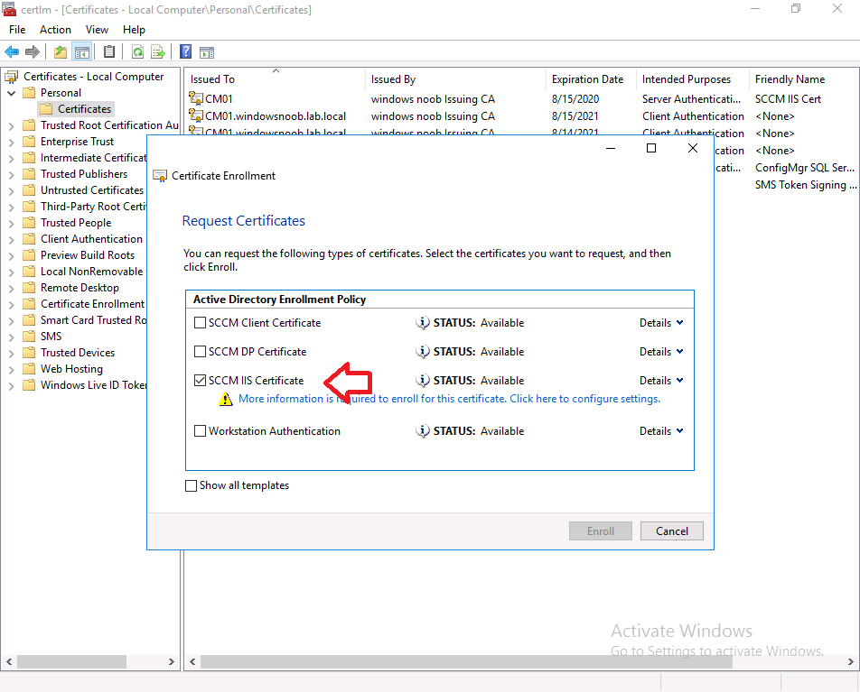Expand the Trusted Publishers tree node
Viewport: 860px width, 692px height.
coord(12,175)
